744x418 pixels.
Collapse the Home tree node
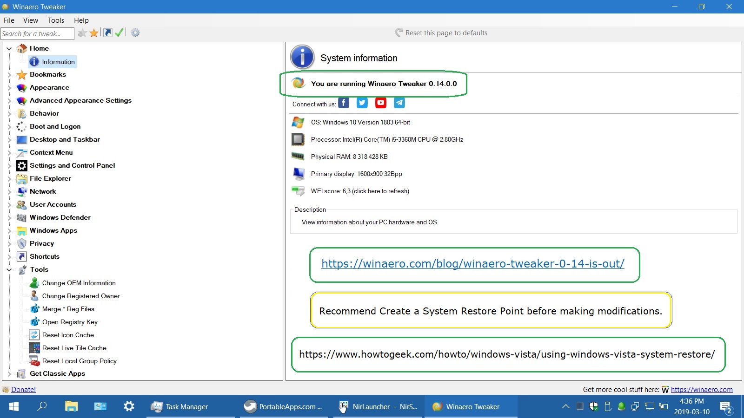click(x=9, y=48)
